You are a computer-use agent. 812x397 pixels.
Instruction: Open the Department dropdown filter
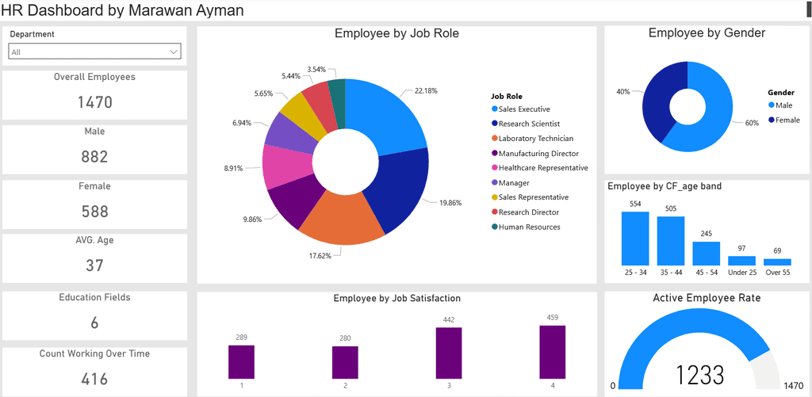[95, 52]
